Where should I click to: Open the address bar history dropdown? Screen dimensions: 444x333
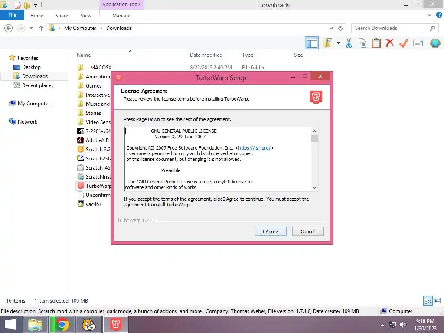(331, 28)
